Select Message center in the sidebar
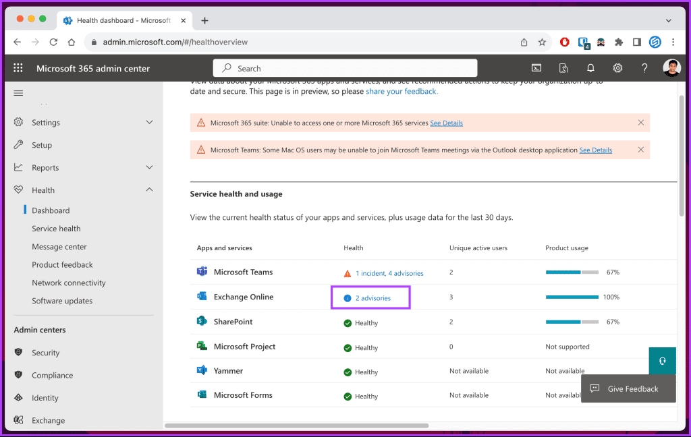 pos(59,246)
